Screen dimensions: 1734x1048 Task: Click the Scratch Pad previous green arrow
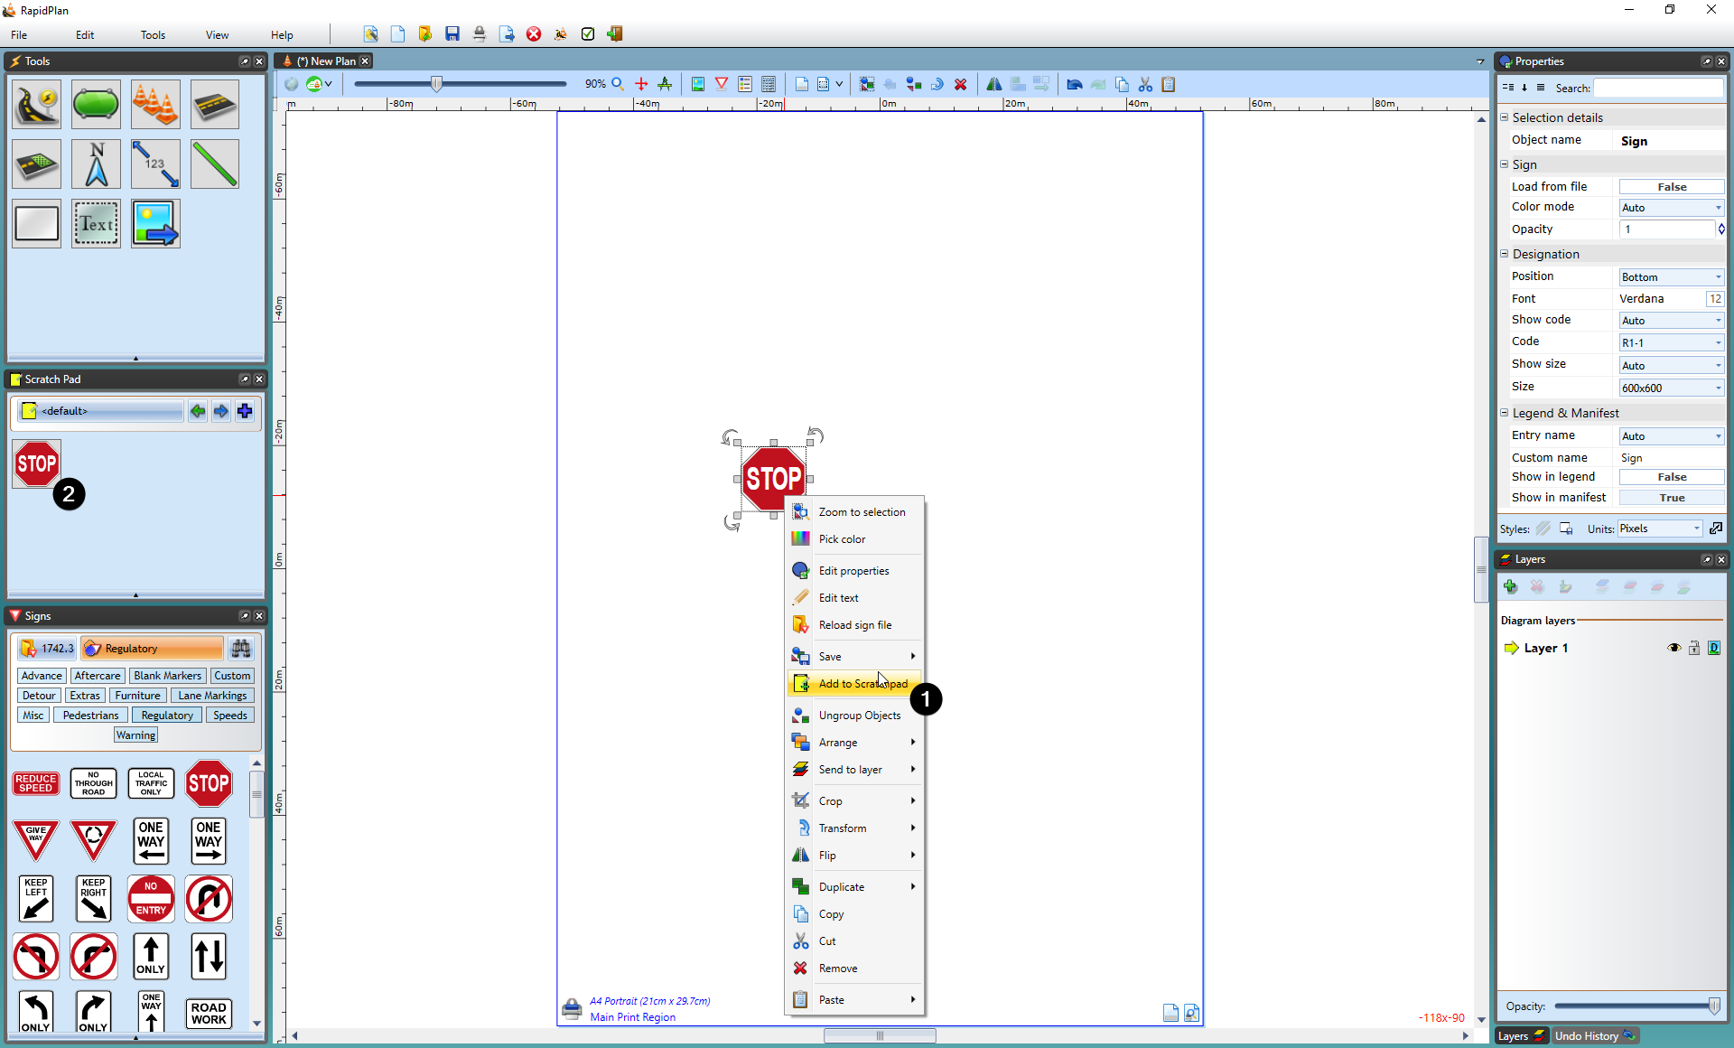[198, 411]
